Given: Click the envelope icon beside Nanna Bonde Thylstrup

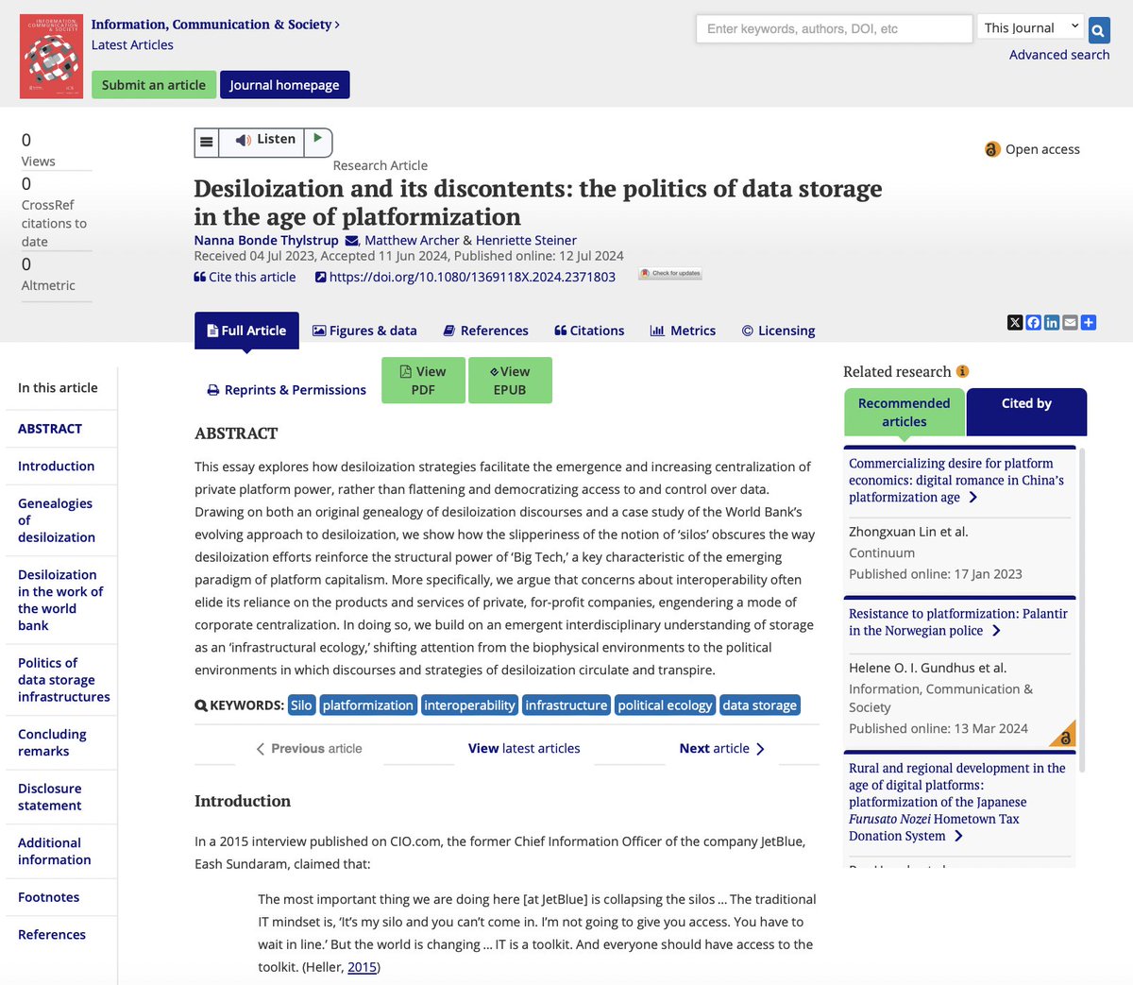Looking at the screenshot, I should [351, 241].
